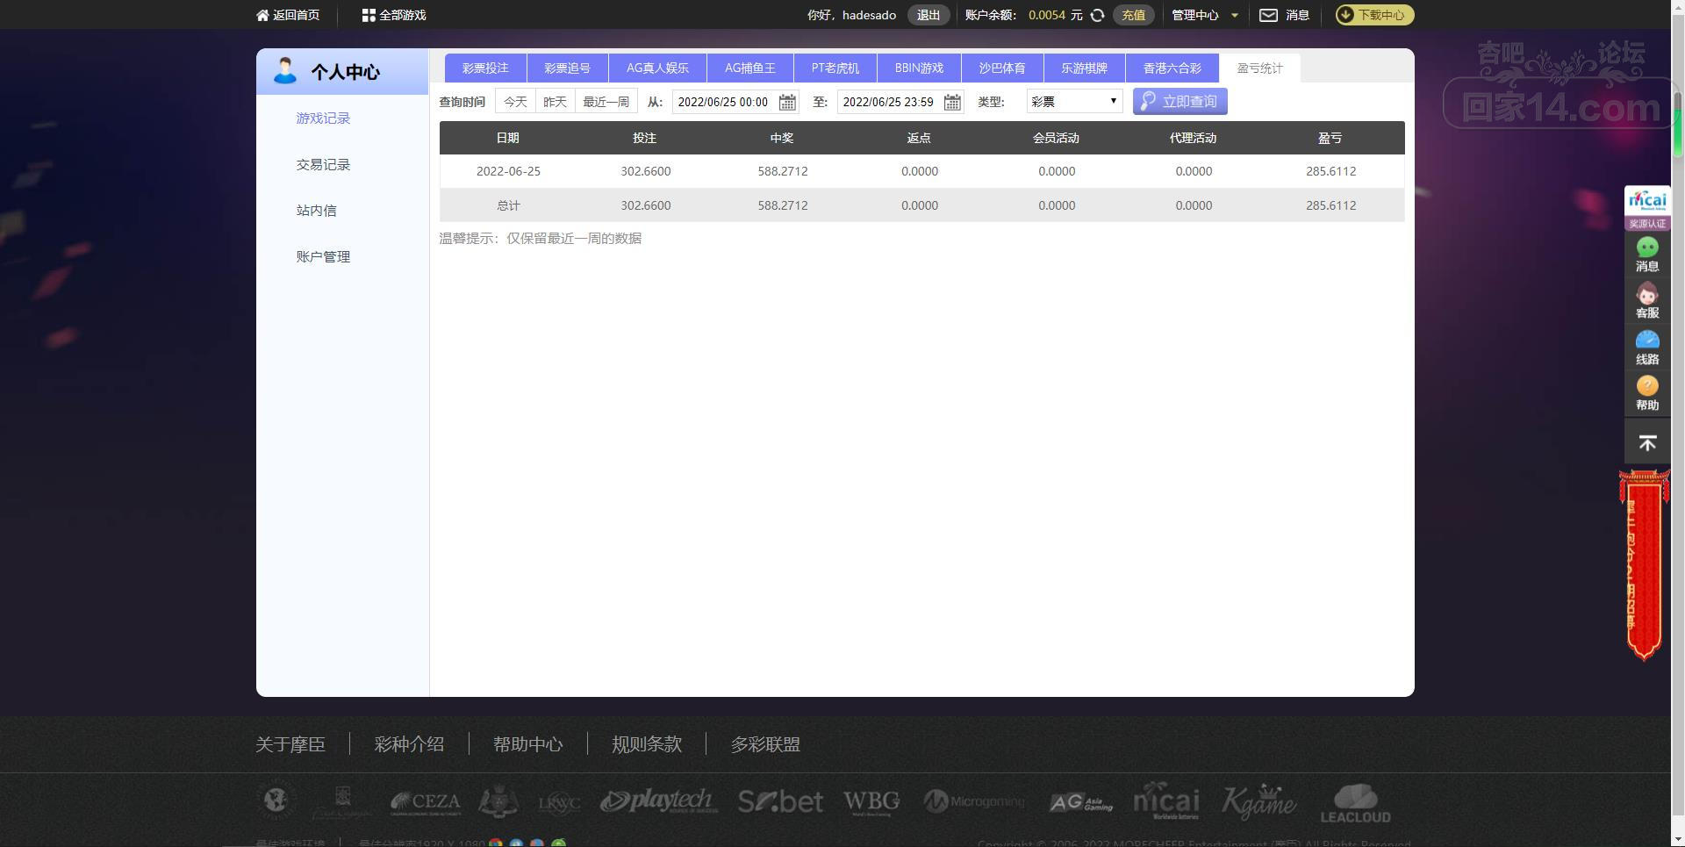Click the scroll-to-top arrow icon
The image size is (1685, 847).
1647,443
